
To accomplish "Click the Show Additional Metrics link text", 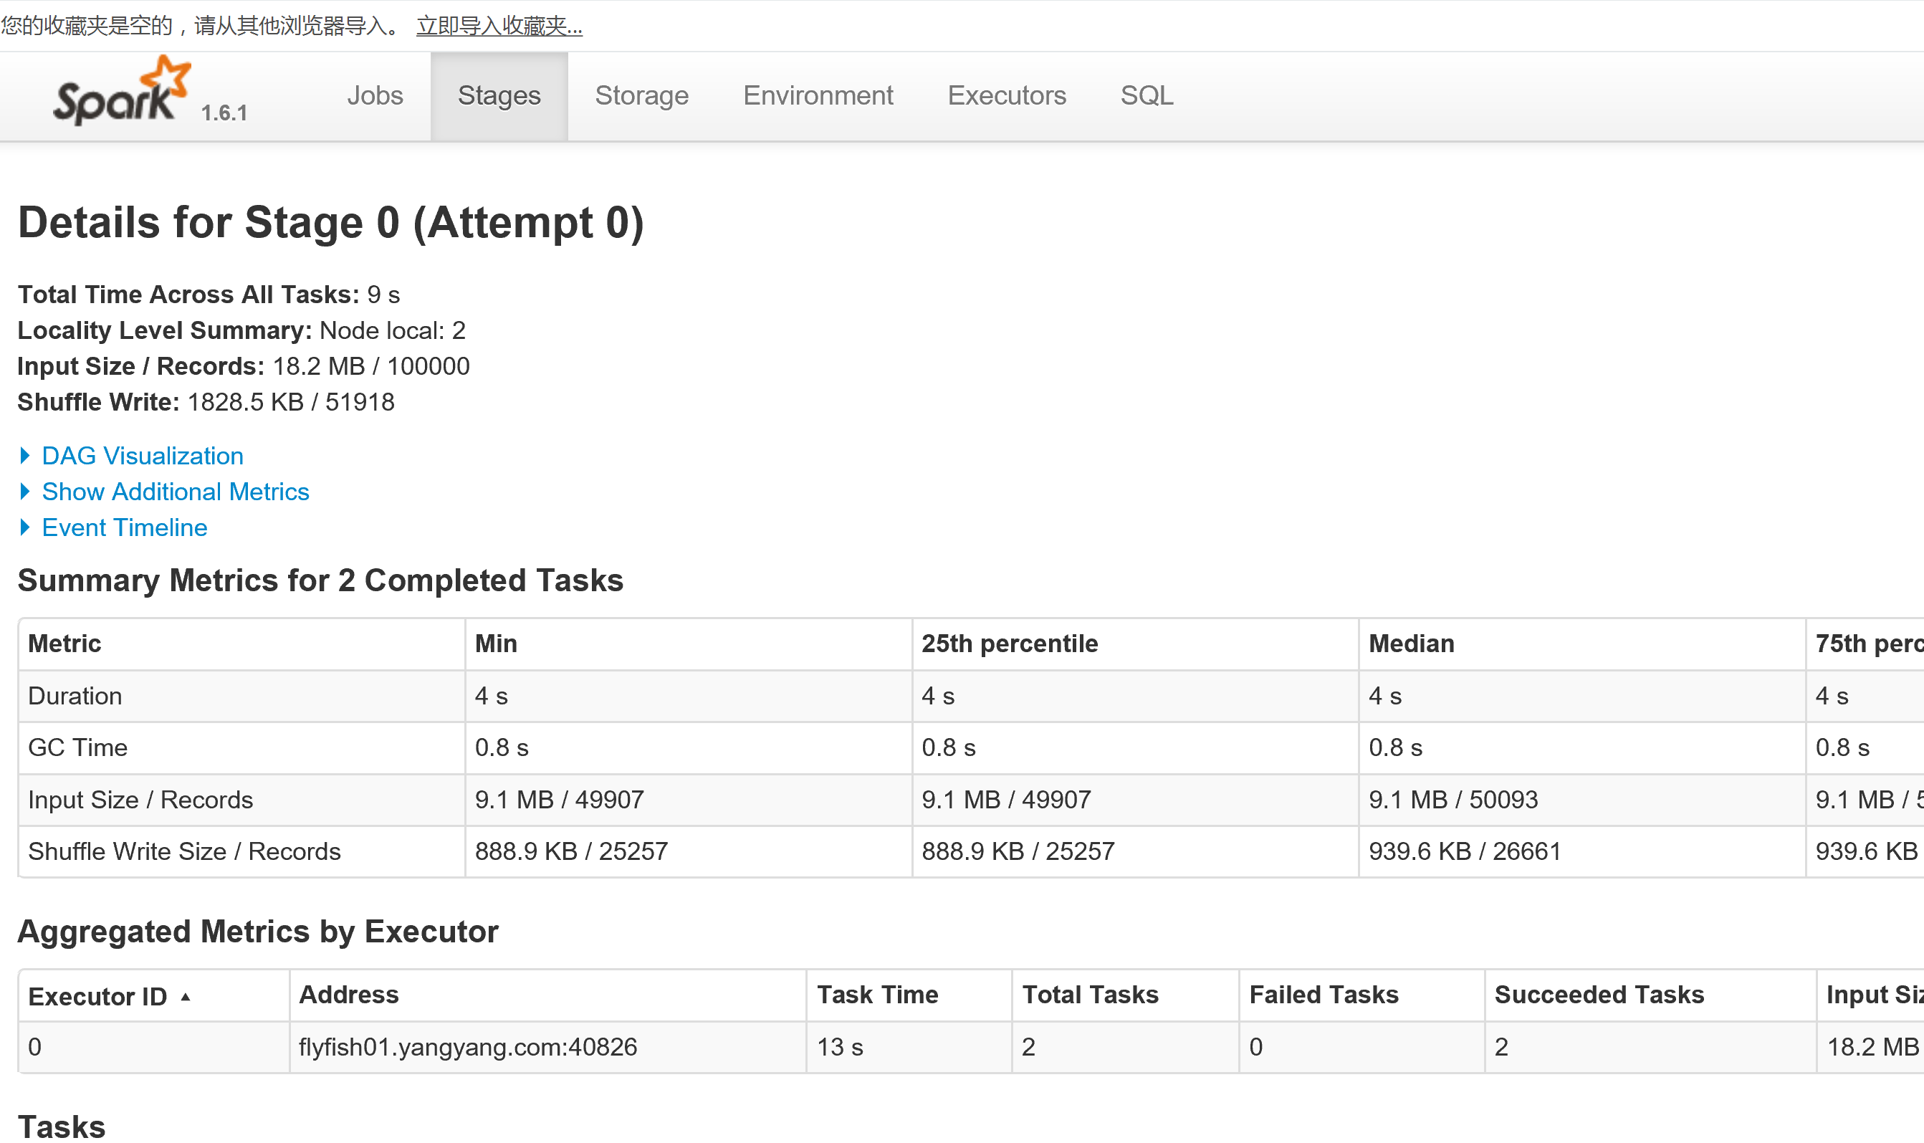I will tap(176, 492).
